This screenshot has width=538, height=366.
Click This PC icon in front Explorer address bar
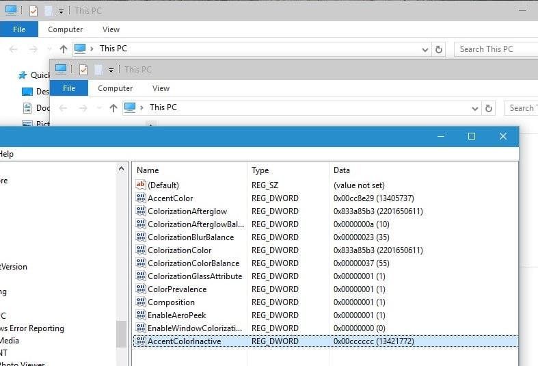pos(130,107)
